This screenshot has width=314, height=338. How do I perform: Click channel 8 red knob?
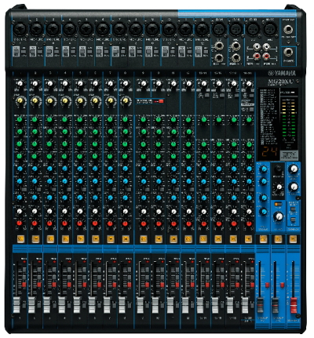click(125, 224)
